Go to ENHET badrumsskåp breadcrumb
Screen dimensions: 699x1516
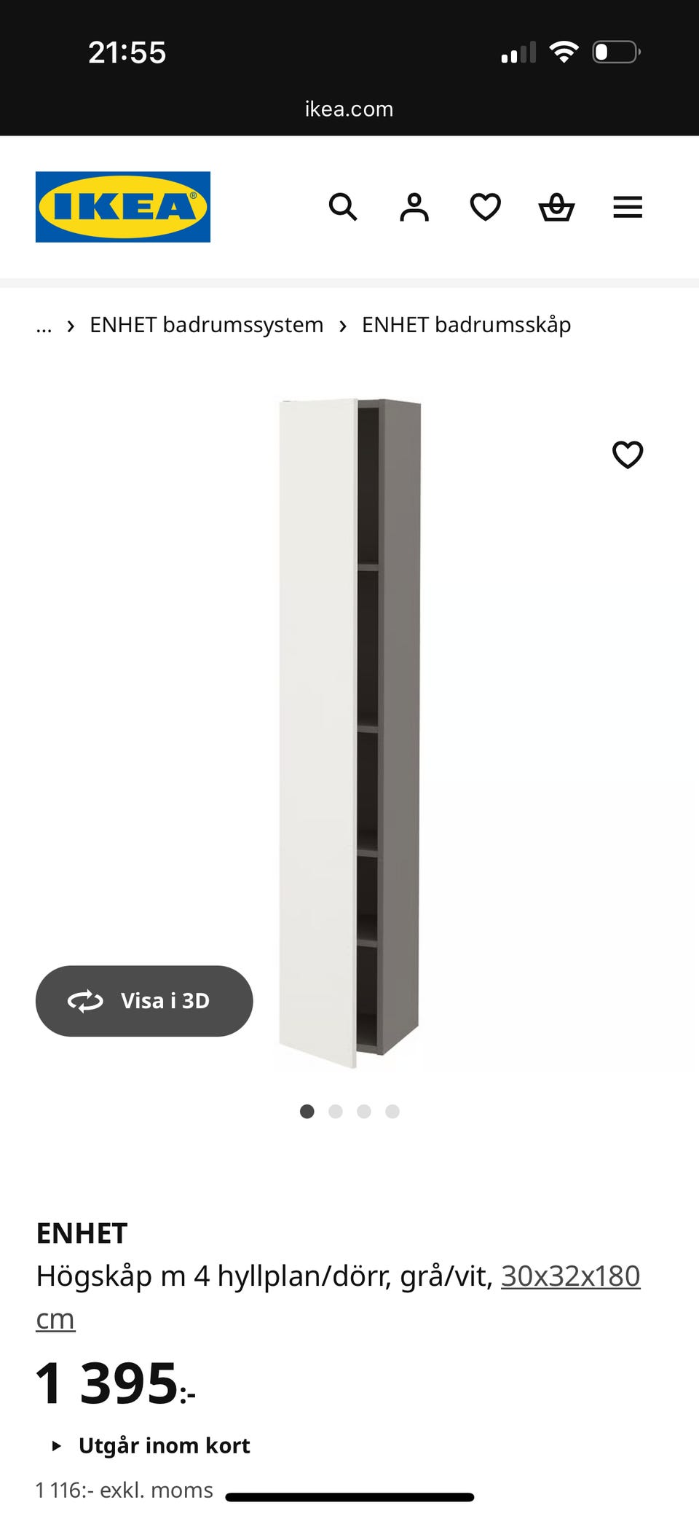click(466, 325)
